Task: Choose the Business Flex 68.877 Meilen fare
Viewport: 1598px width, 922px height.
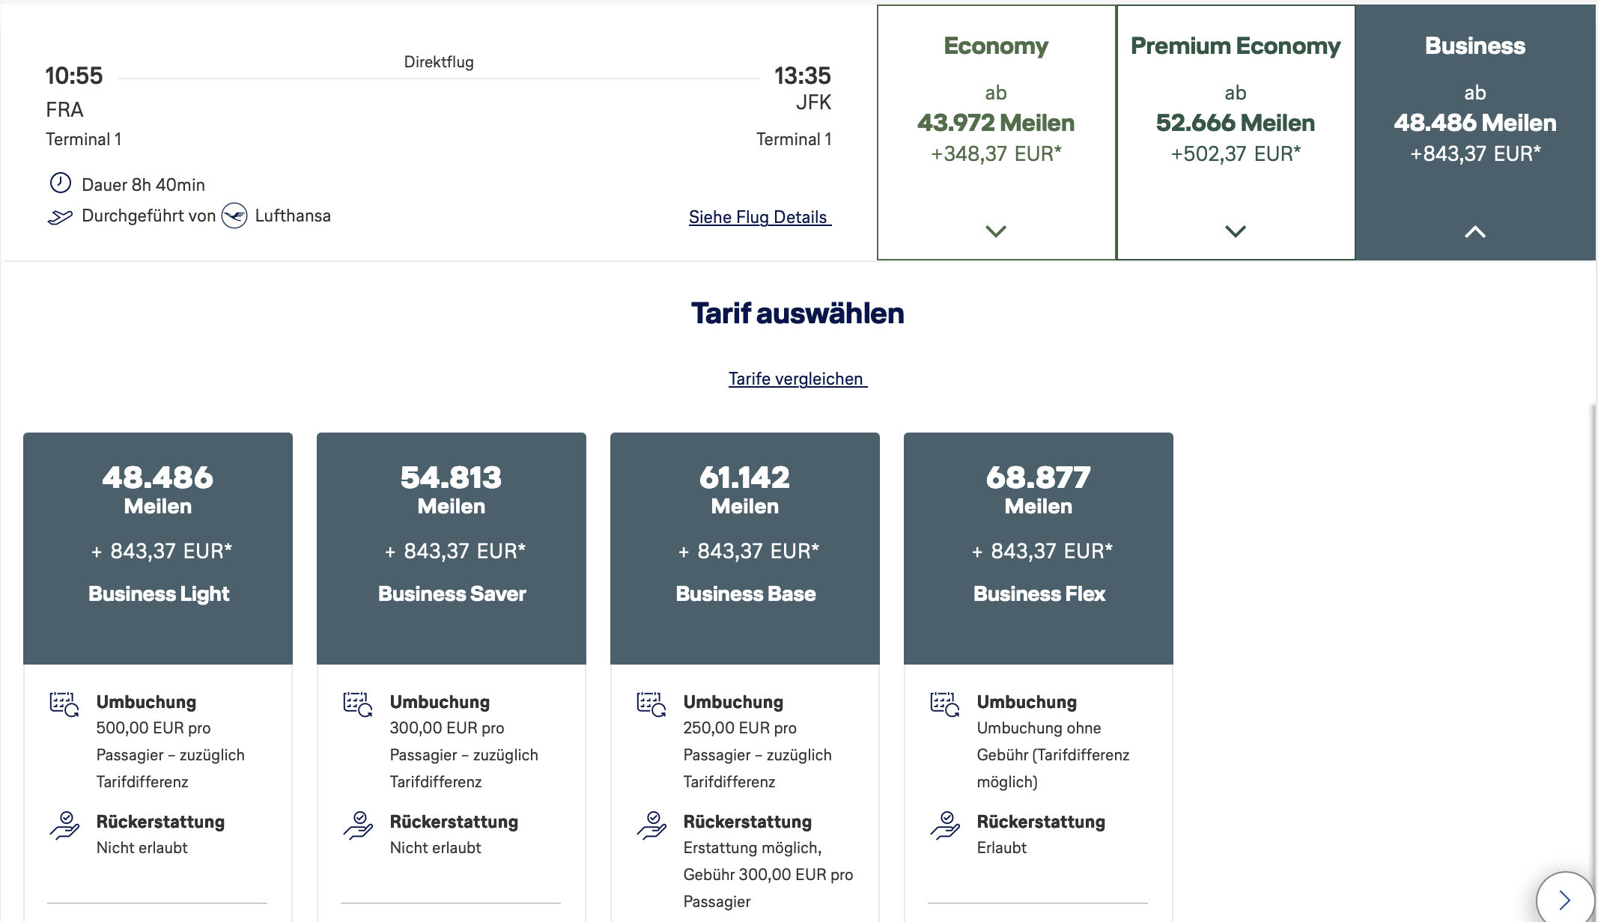Action: tap(1039, 549)
